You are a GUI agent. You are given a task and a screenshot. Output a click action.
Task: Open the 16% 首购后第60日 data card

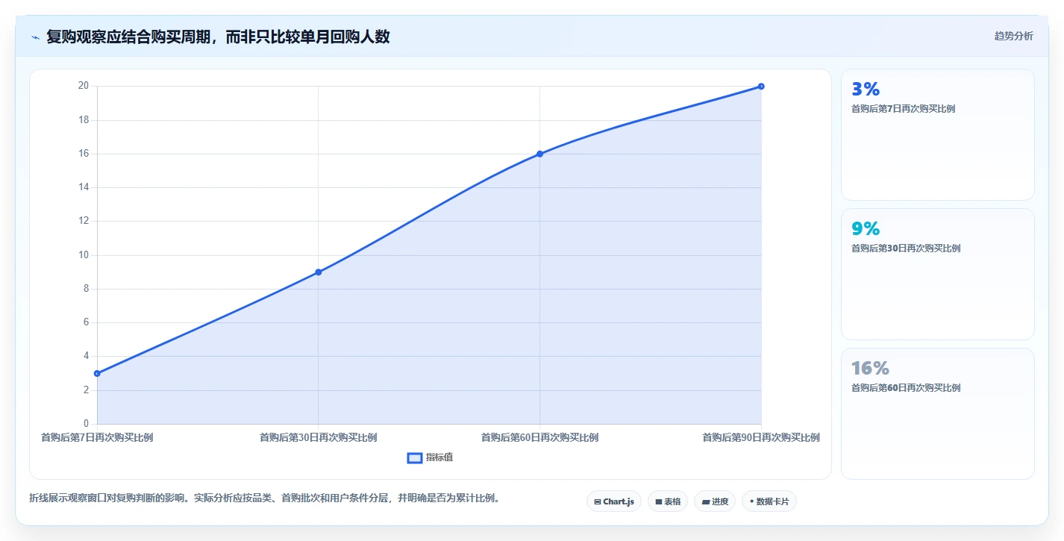(x=938, y=414)
